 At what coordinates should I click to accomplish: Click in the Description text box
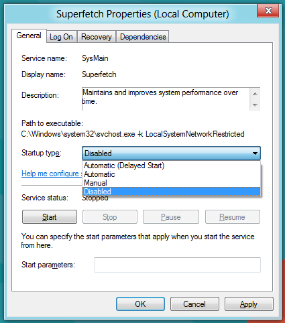tap(166, 99)
